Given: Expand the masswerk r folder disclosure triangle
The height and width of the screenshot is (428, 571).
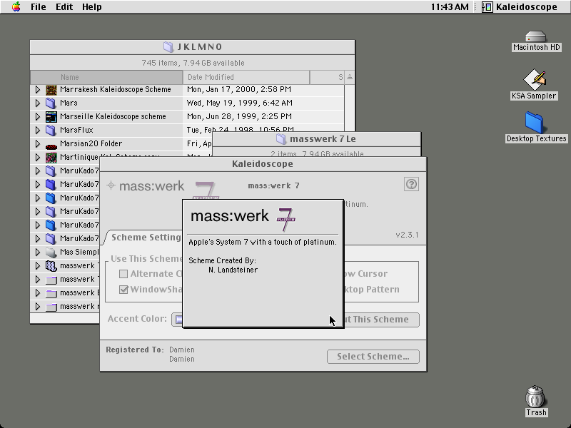Looking at the screenshot, I should 38,306.
